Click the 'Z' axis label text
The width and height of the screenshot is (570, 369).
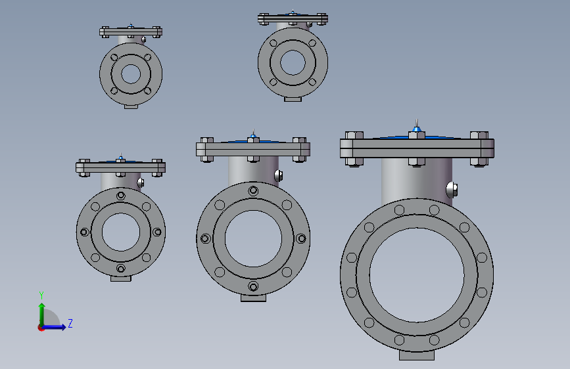point(70,323)
